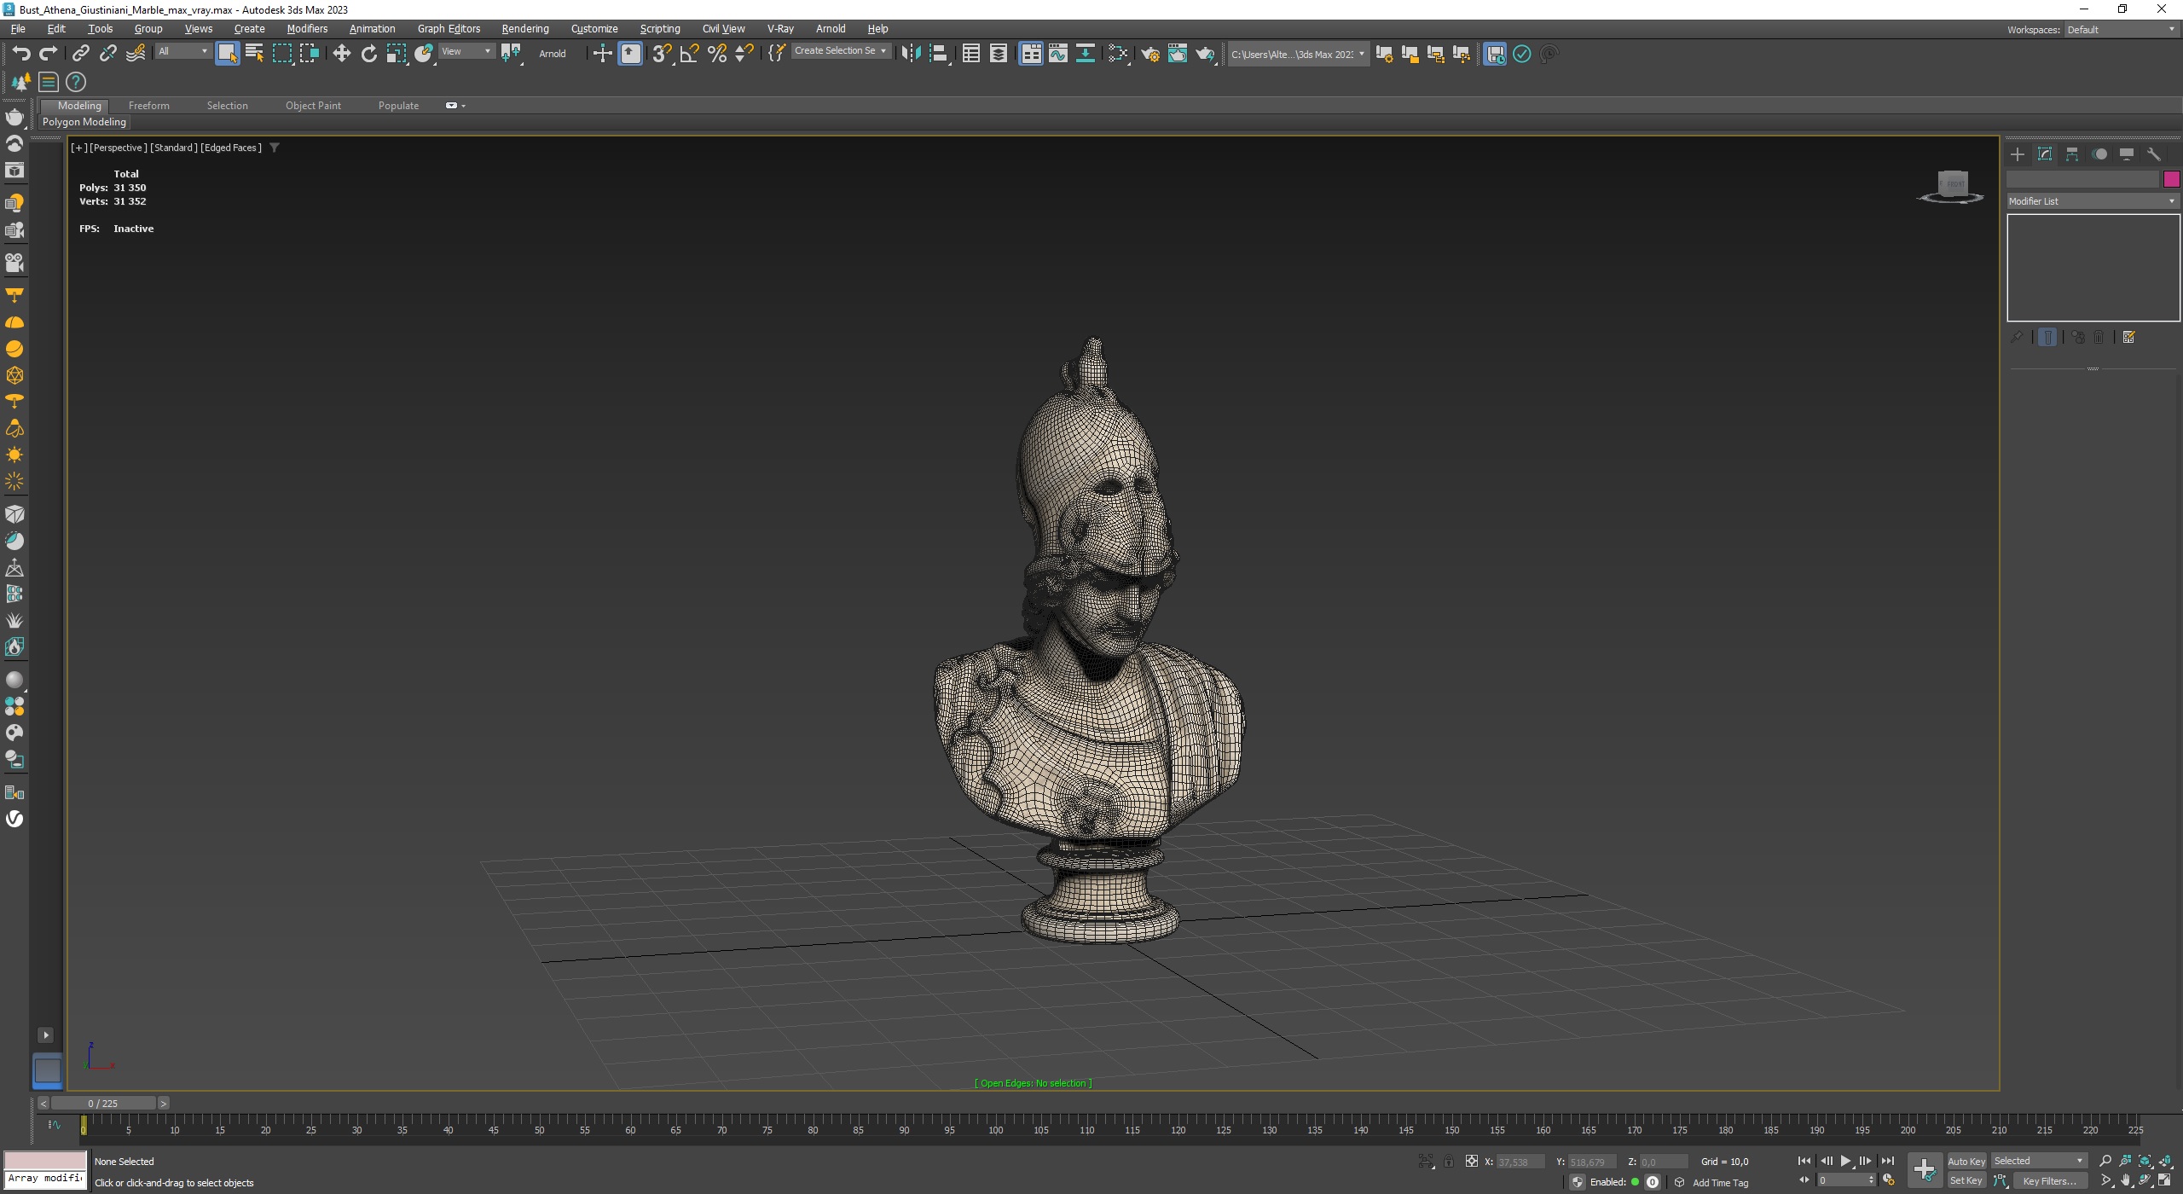Open the project path dropdown
Screen dimensions: 2183x1194
(x=1298, y=54)
